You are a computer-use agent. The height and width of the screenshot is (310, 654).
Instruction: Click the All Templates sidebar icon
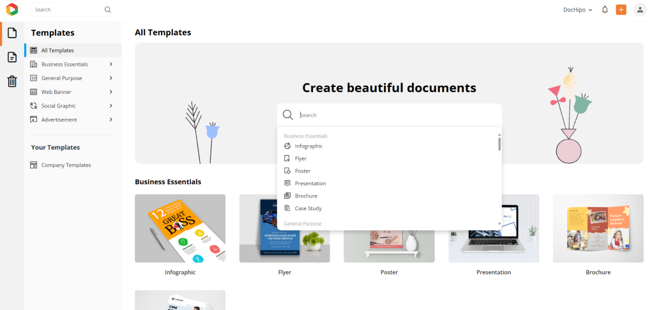tap(34, 50)
